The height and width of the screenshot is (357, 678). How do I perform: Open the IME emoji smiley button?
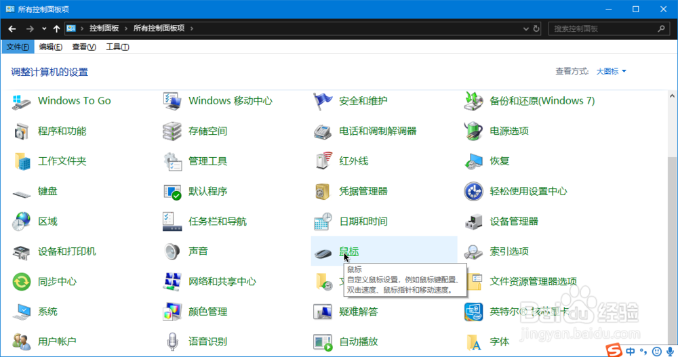tap(656, 352)
